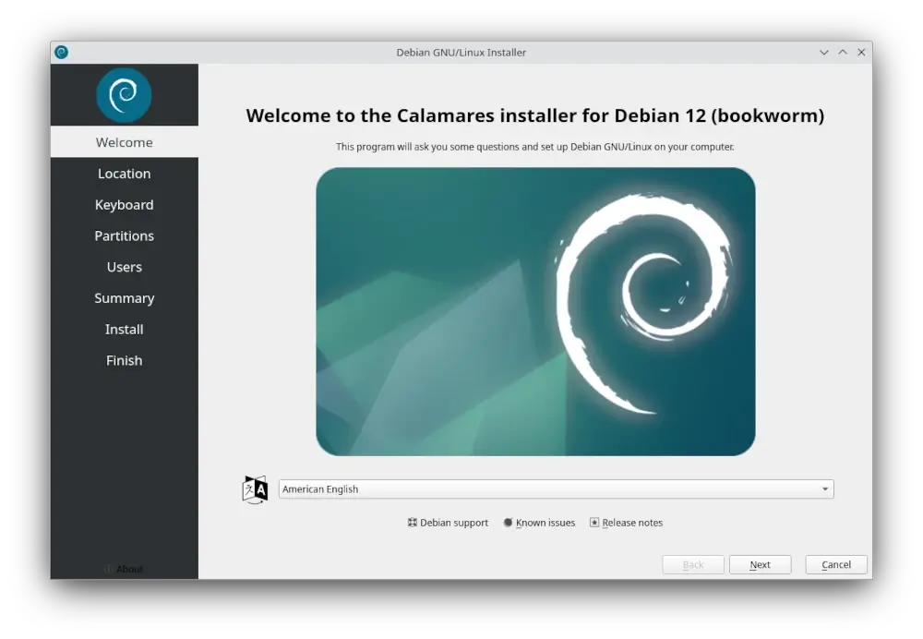Select the Keyboard step in the sidebar

124,204
